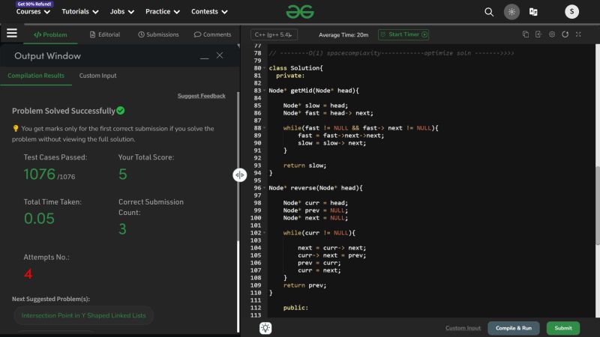600x337 pixels.
Task: Expand the Courses dropdown menu
Action: pos(33,12)
